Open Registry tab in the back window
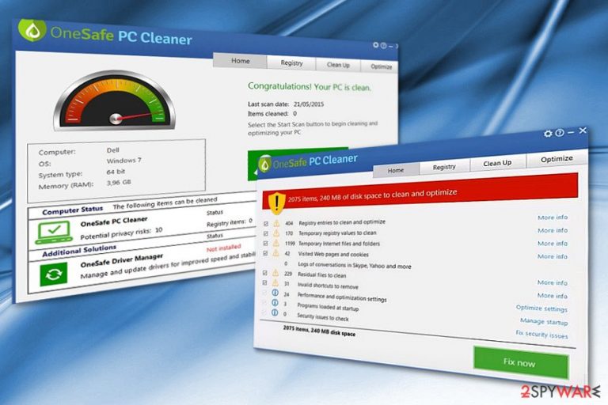608x405 pixels. pos(291,62)
